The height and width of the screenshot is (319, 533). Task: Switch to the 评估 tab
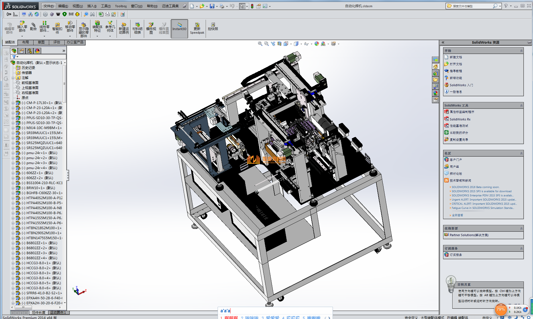(x=57, y=42)
